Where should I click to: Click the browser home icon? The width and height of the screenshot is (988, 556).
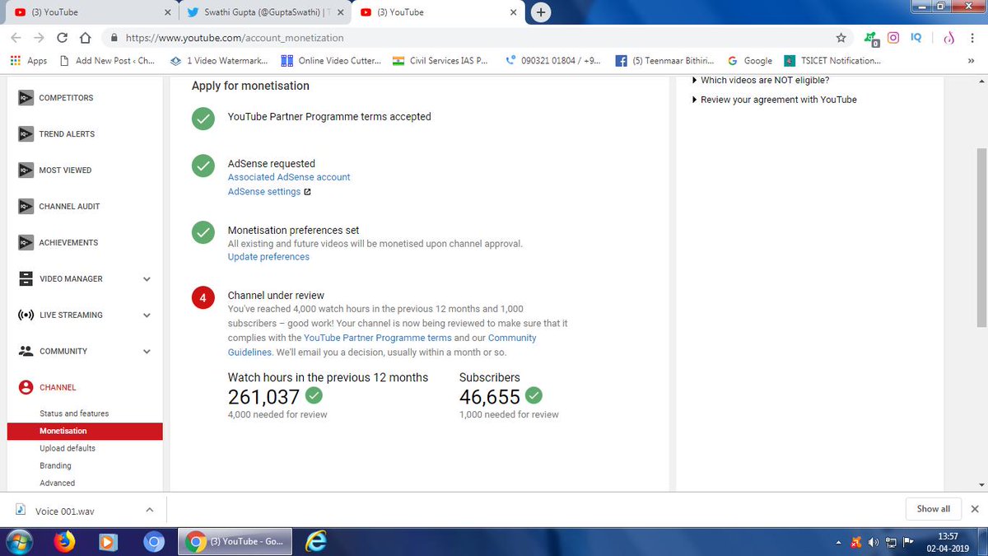85,38
